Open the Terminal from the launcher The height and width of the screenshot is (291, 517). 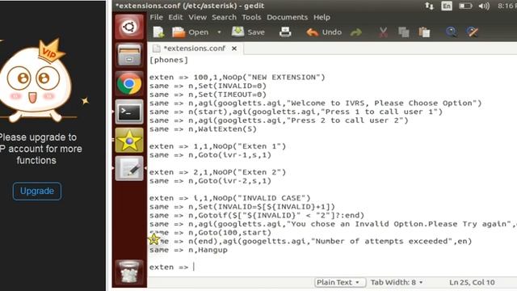129,112
